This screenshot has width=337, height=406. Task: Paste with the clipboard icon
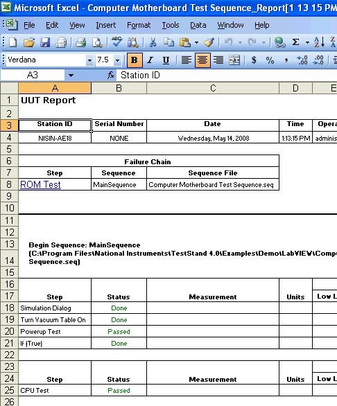click(x=185, y=42)
